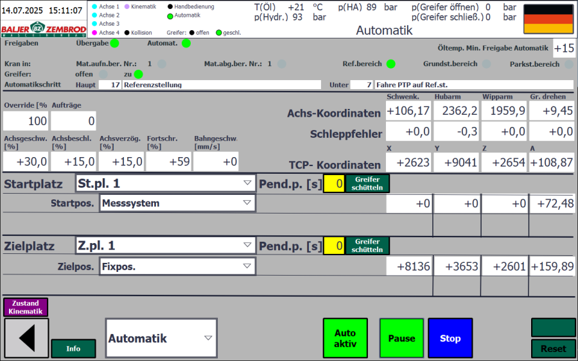This screenshot has height=361, width=578.
Task: Click the green Übergabe indicator light
Action: tap(114, 44)
